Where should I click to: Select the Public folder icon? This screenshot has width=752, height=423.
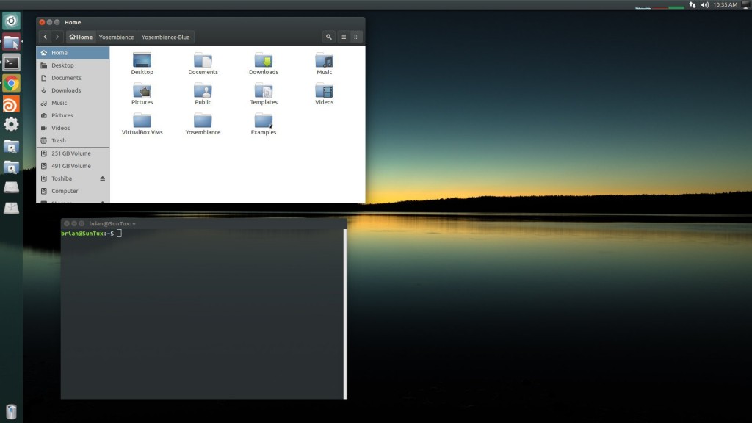point(203,93)
